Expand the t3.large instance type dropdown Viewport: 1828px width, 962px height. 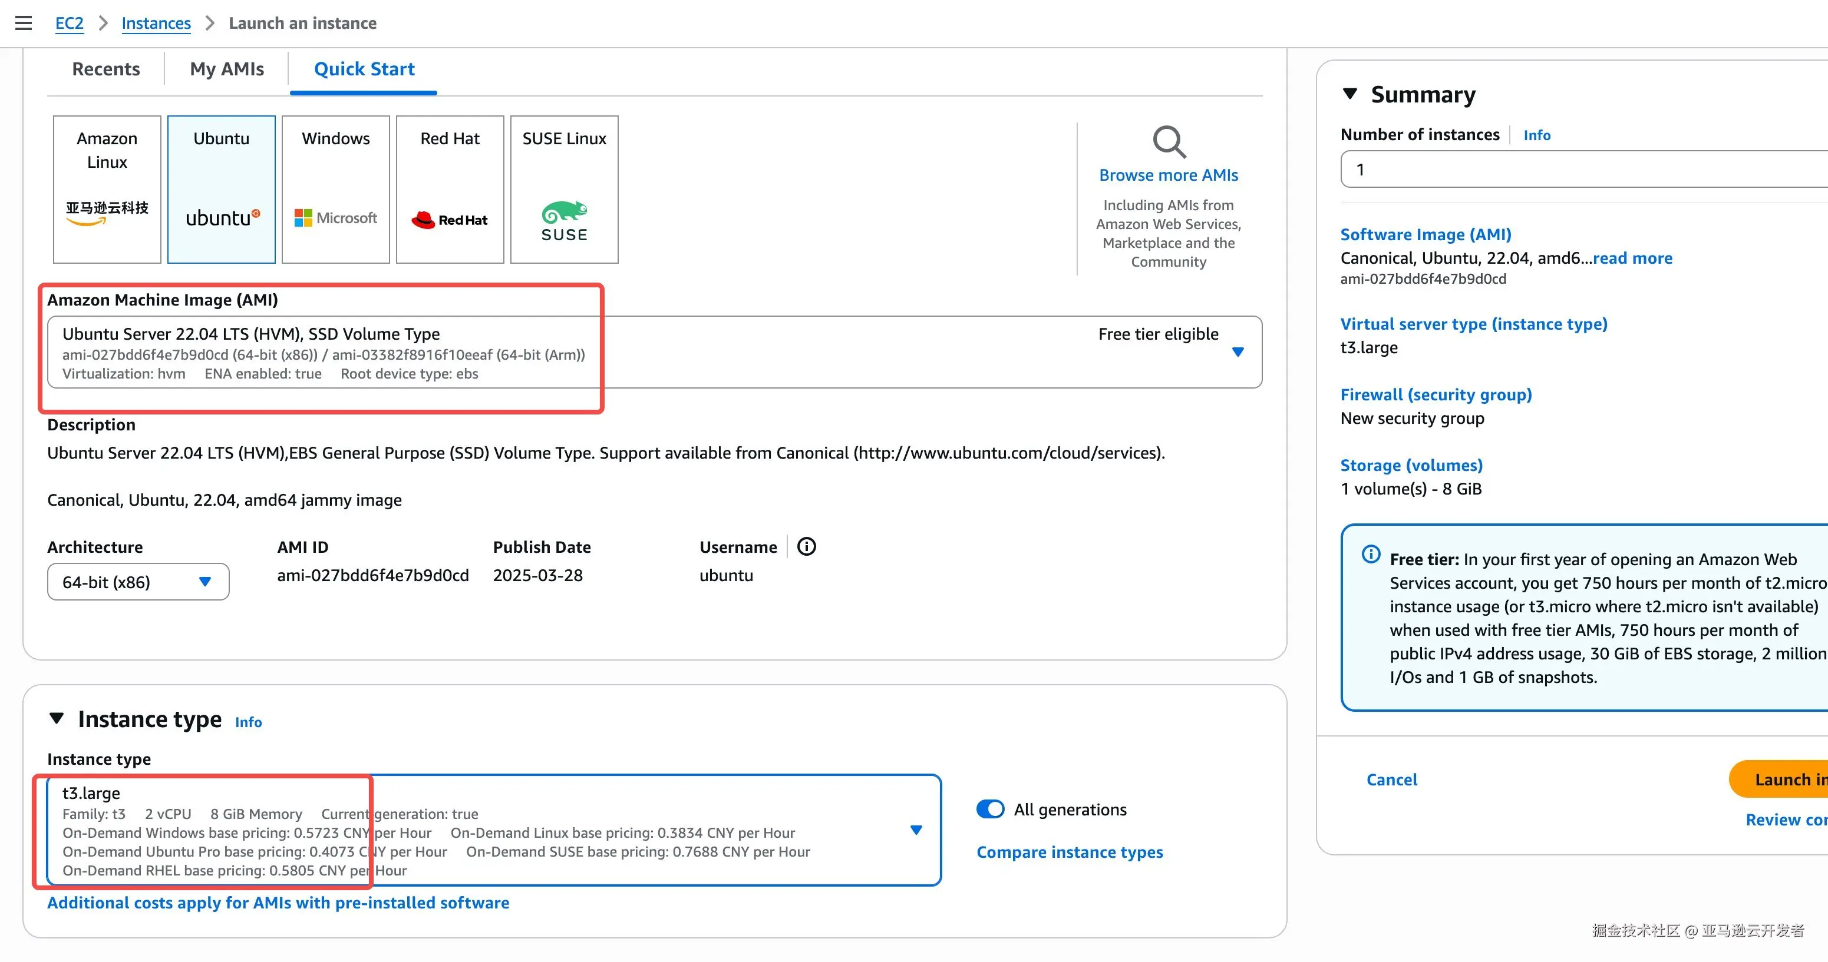(915, 830)
